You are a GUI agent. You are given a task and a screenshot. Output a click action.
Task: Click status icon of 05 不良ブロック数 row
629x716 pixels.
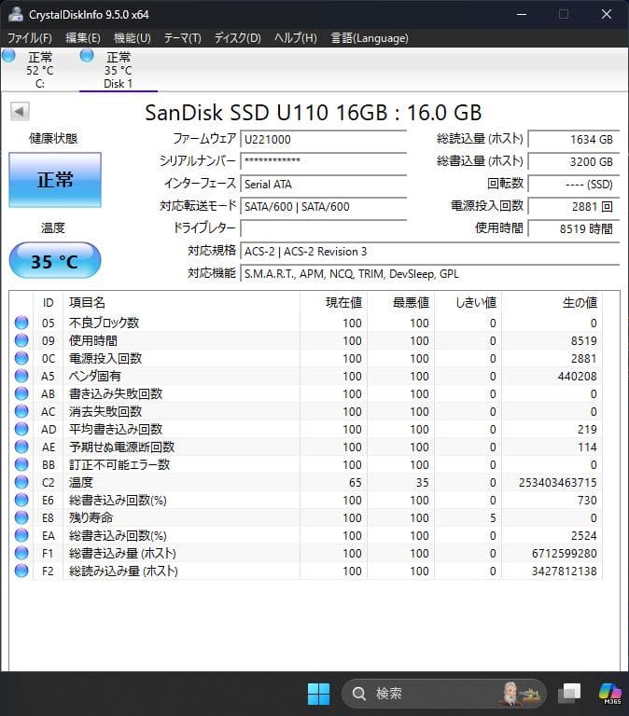point(21,323)
